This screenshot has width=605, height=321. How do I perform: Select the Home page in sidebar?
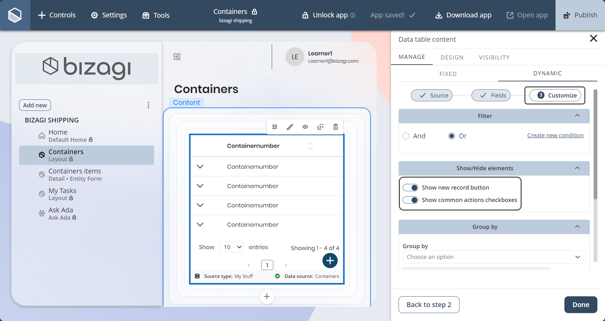click(87, 136)
